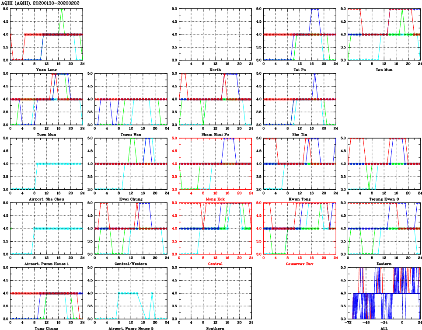Select the empty North station plot
The image size is (422, 330).
(x=215, y=34)
